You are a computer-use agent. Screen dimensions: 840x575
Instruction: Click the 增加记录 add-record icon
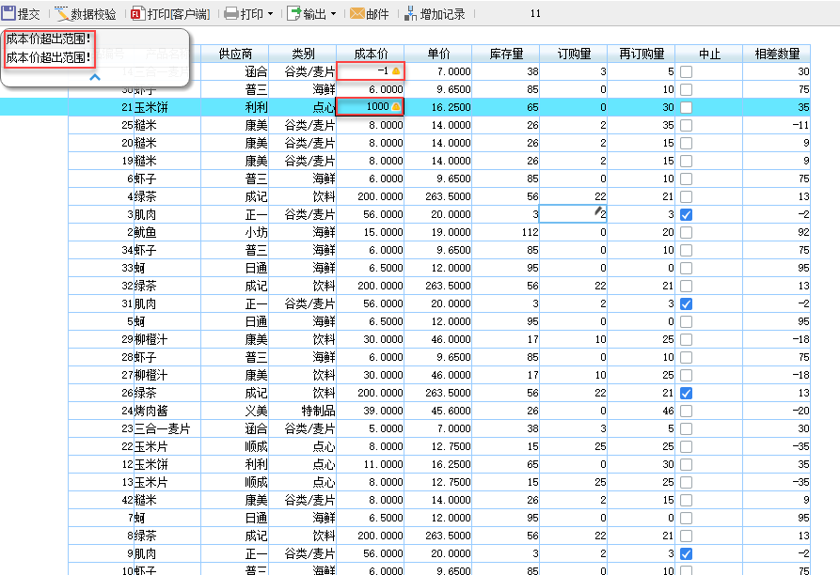(x=410, y=13)
